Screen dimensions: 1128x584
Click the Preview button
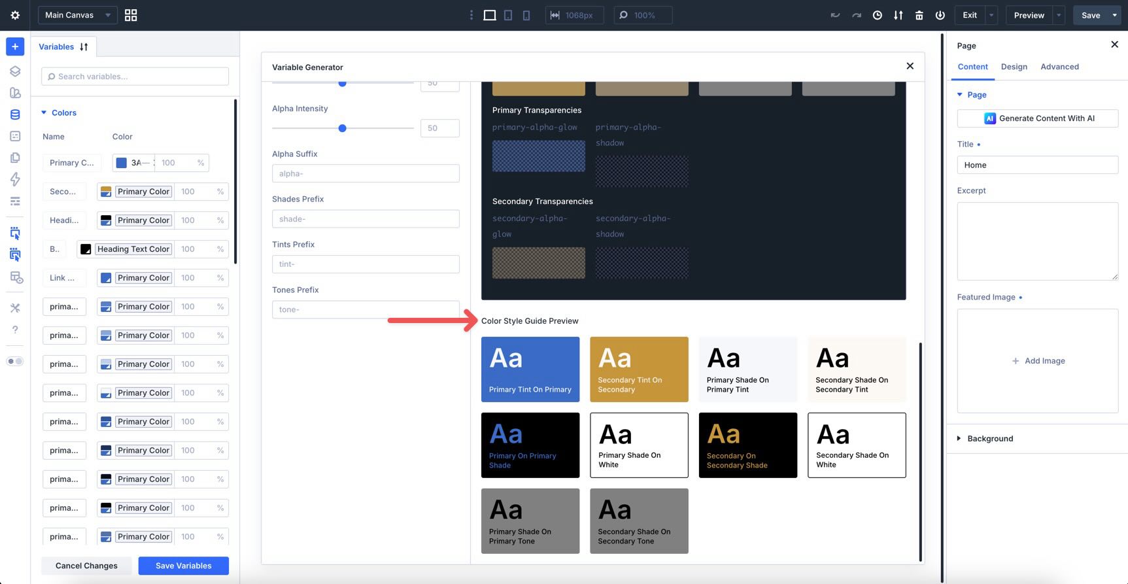tap(1029, 15)
